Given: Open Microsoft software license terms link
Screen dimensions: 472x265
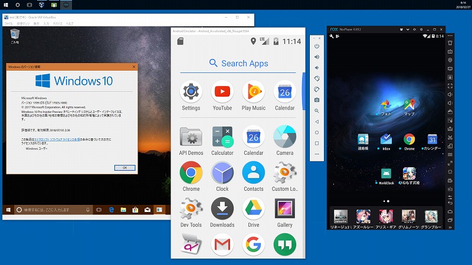Looking at the screenshot, I should click(57, 140).
